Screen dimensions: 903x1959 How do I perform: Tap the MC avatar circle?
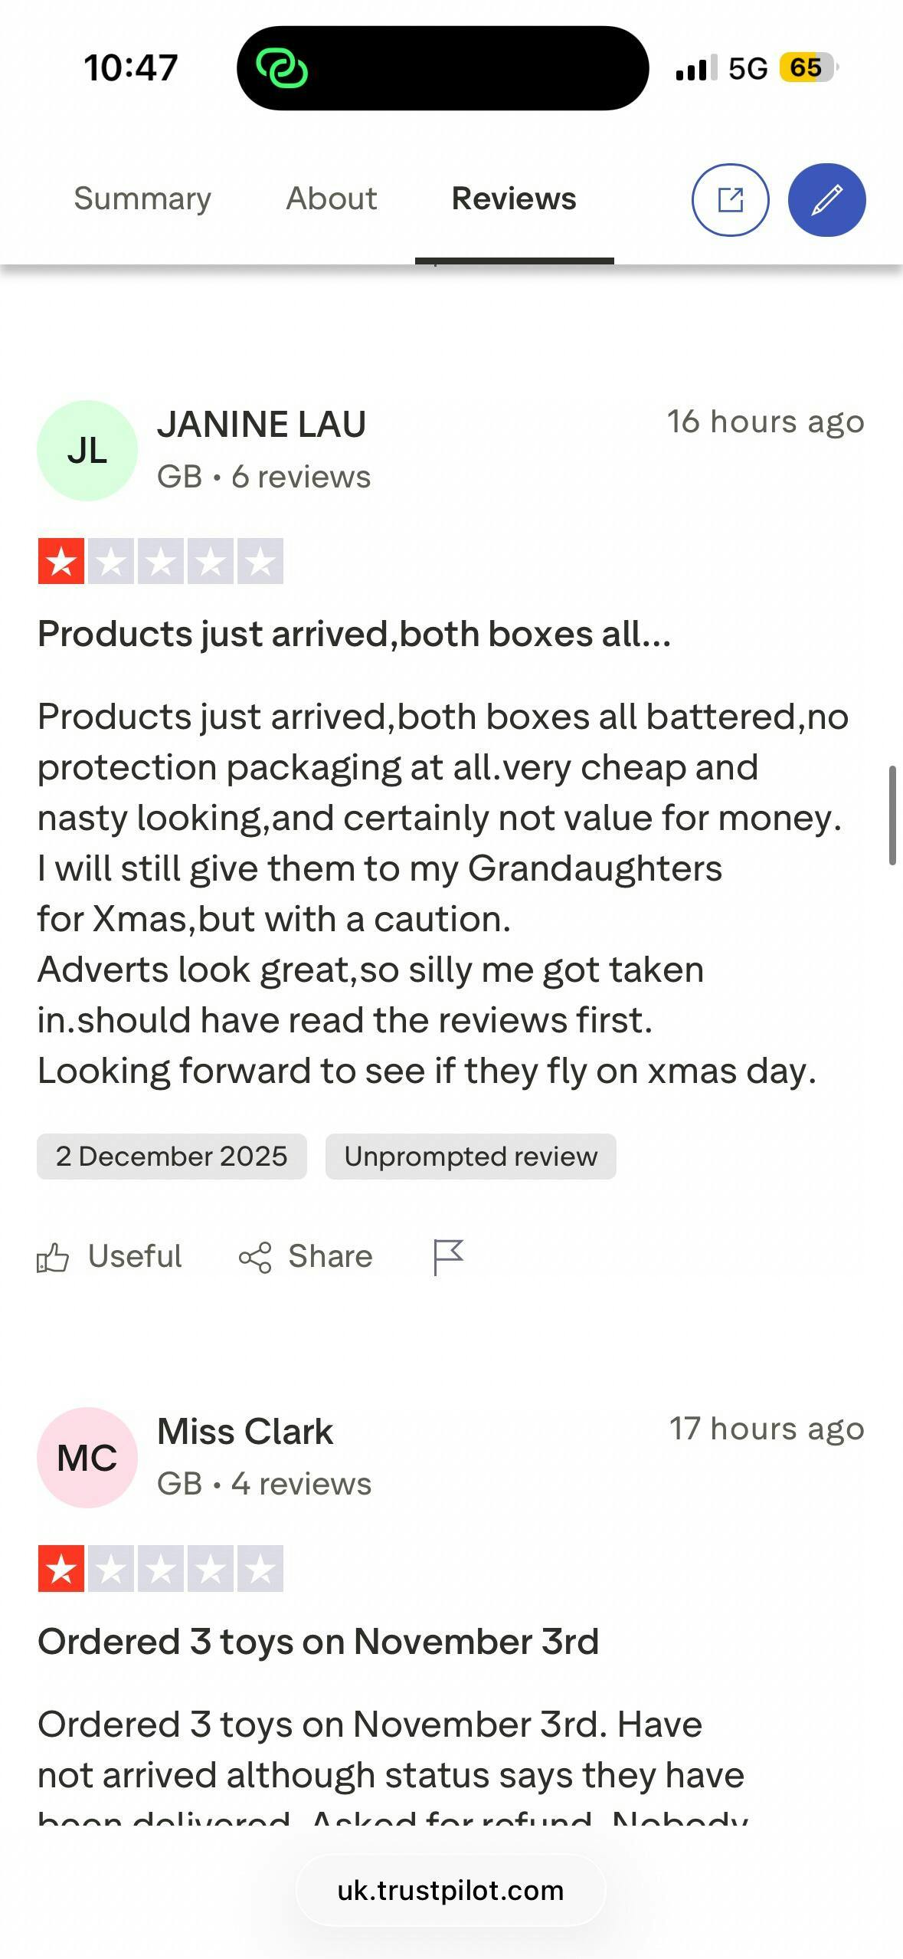coord(87,1458)
